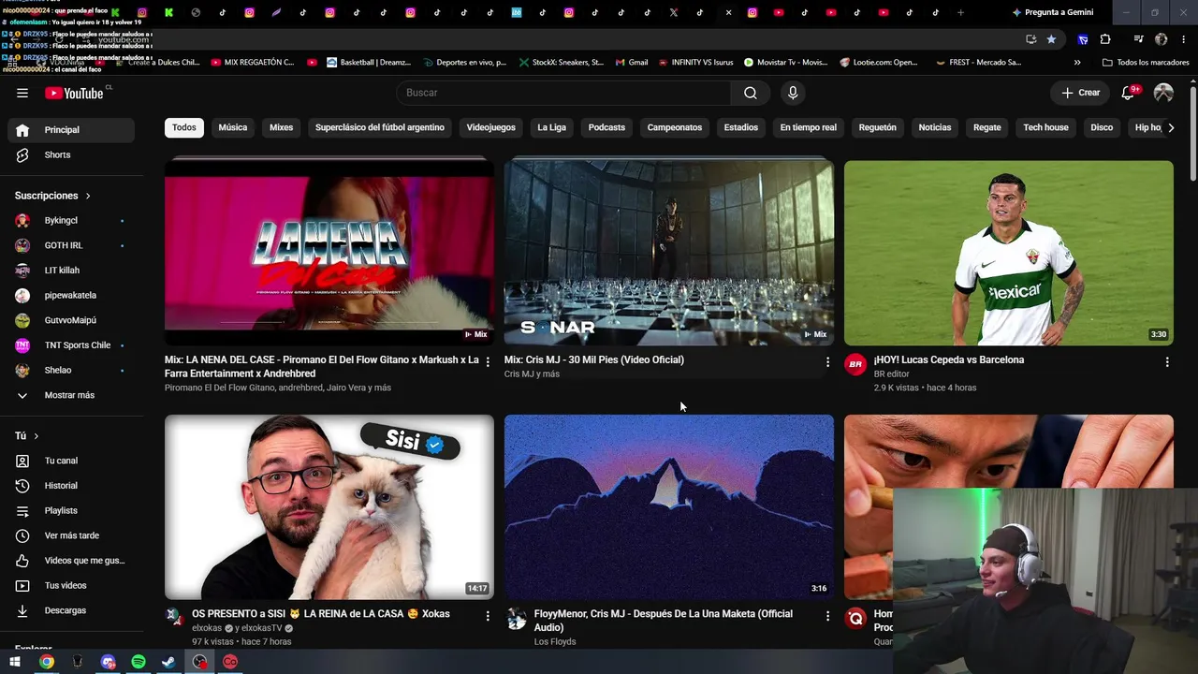Image resolution: width=1198 pixels, height=674 pixels.
Task: Open the Chrome profile avatar
Action: (x=1161, y=39)
